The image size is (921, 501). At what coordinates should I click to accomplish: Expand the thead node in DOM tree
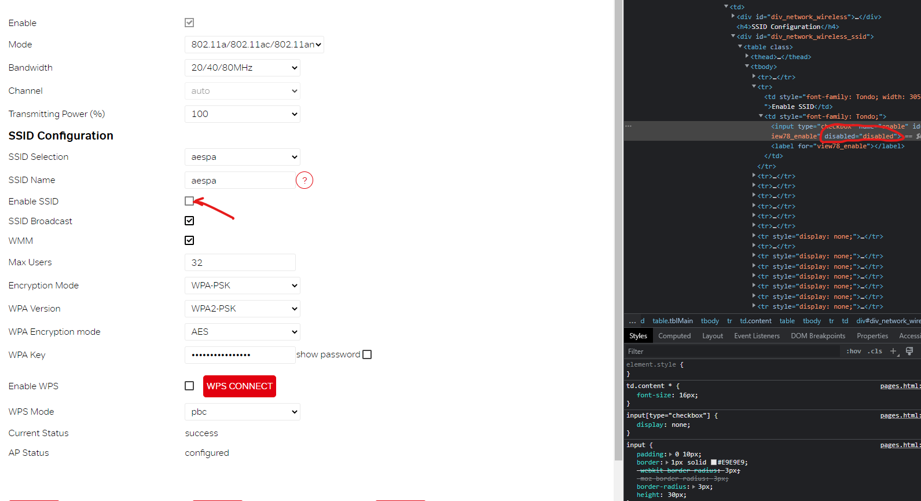click(747, 57)
